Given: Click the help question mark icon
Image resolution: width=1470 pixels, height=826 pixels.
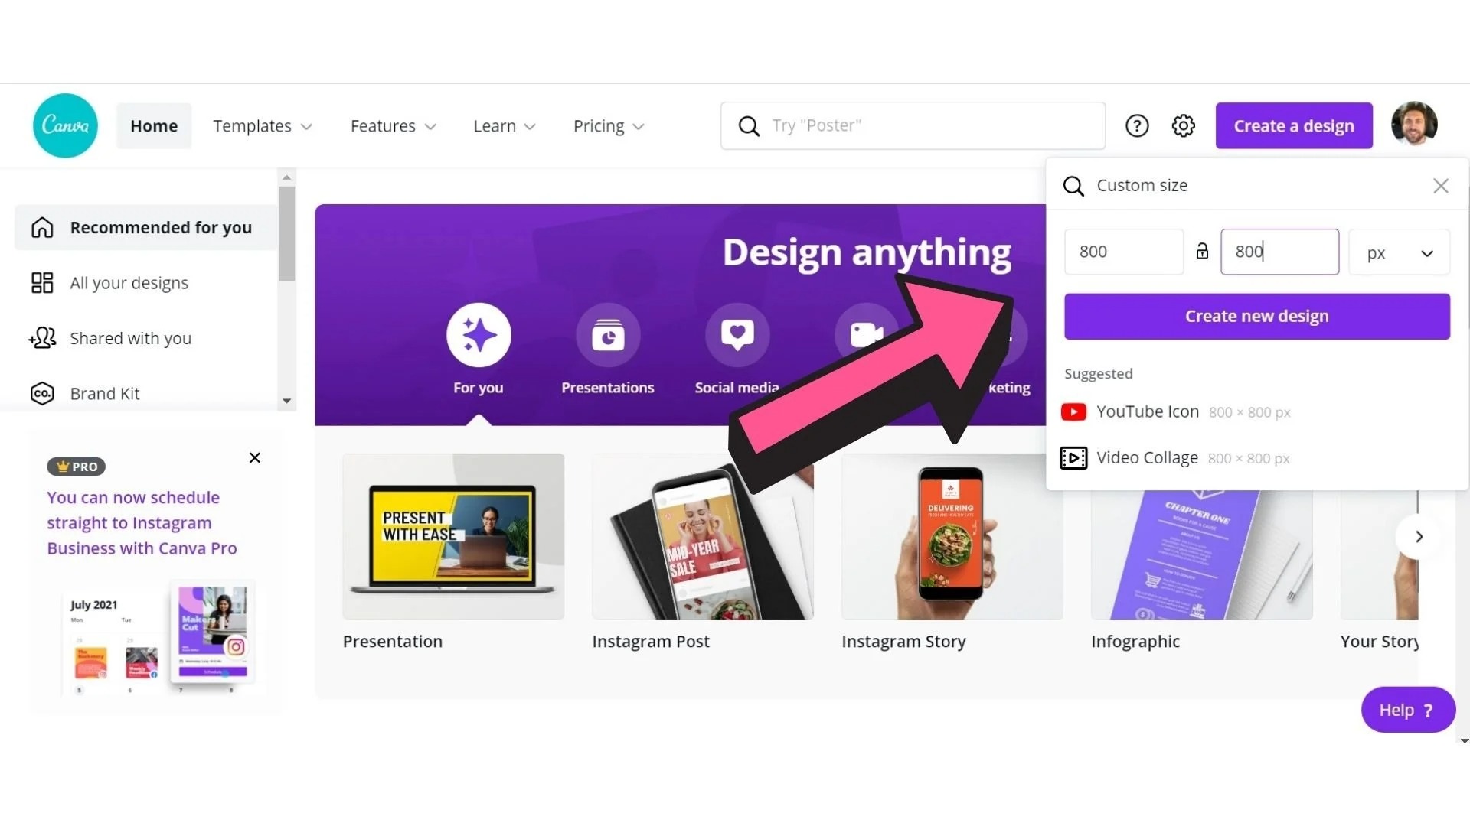Looking at the screenshot, I should 1137,125.
